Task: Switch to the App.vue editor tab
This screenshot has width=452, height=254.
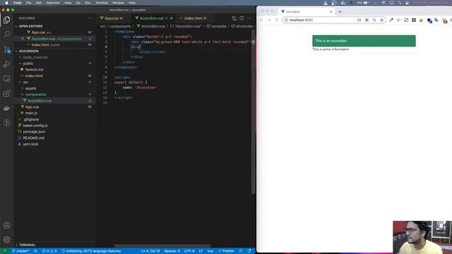Action: point(112,18)
